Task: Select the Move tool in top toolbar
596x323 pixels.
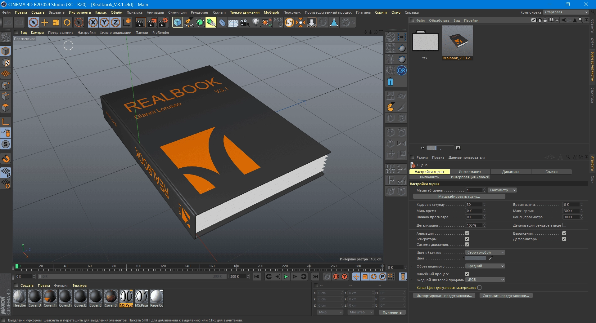Action: (45, 22)
